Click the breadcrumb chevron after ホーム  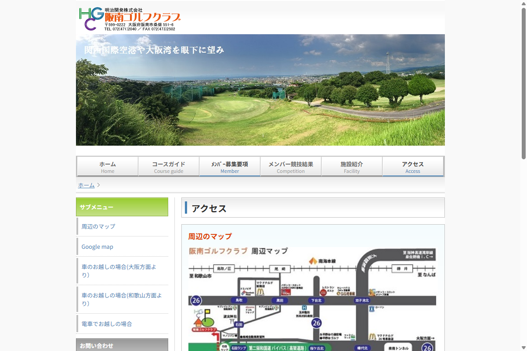point(98,185)
